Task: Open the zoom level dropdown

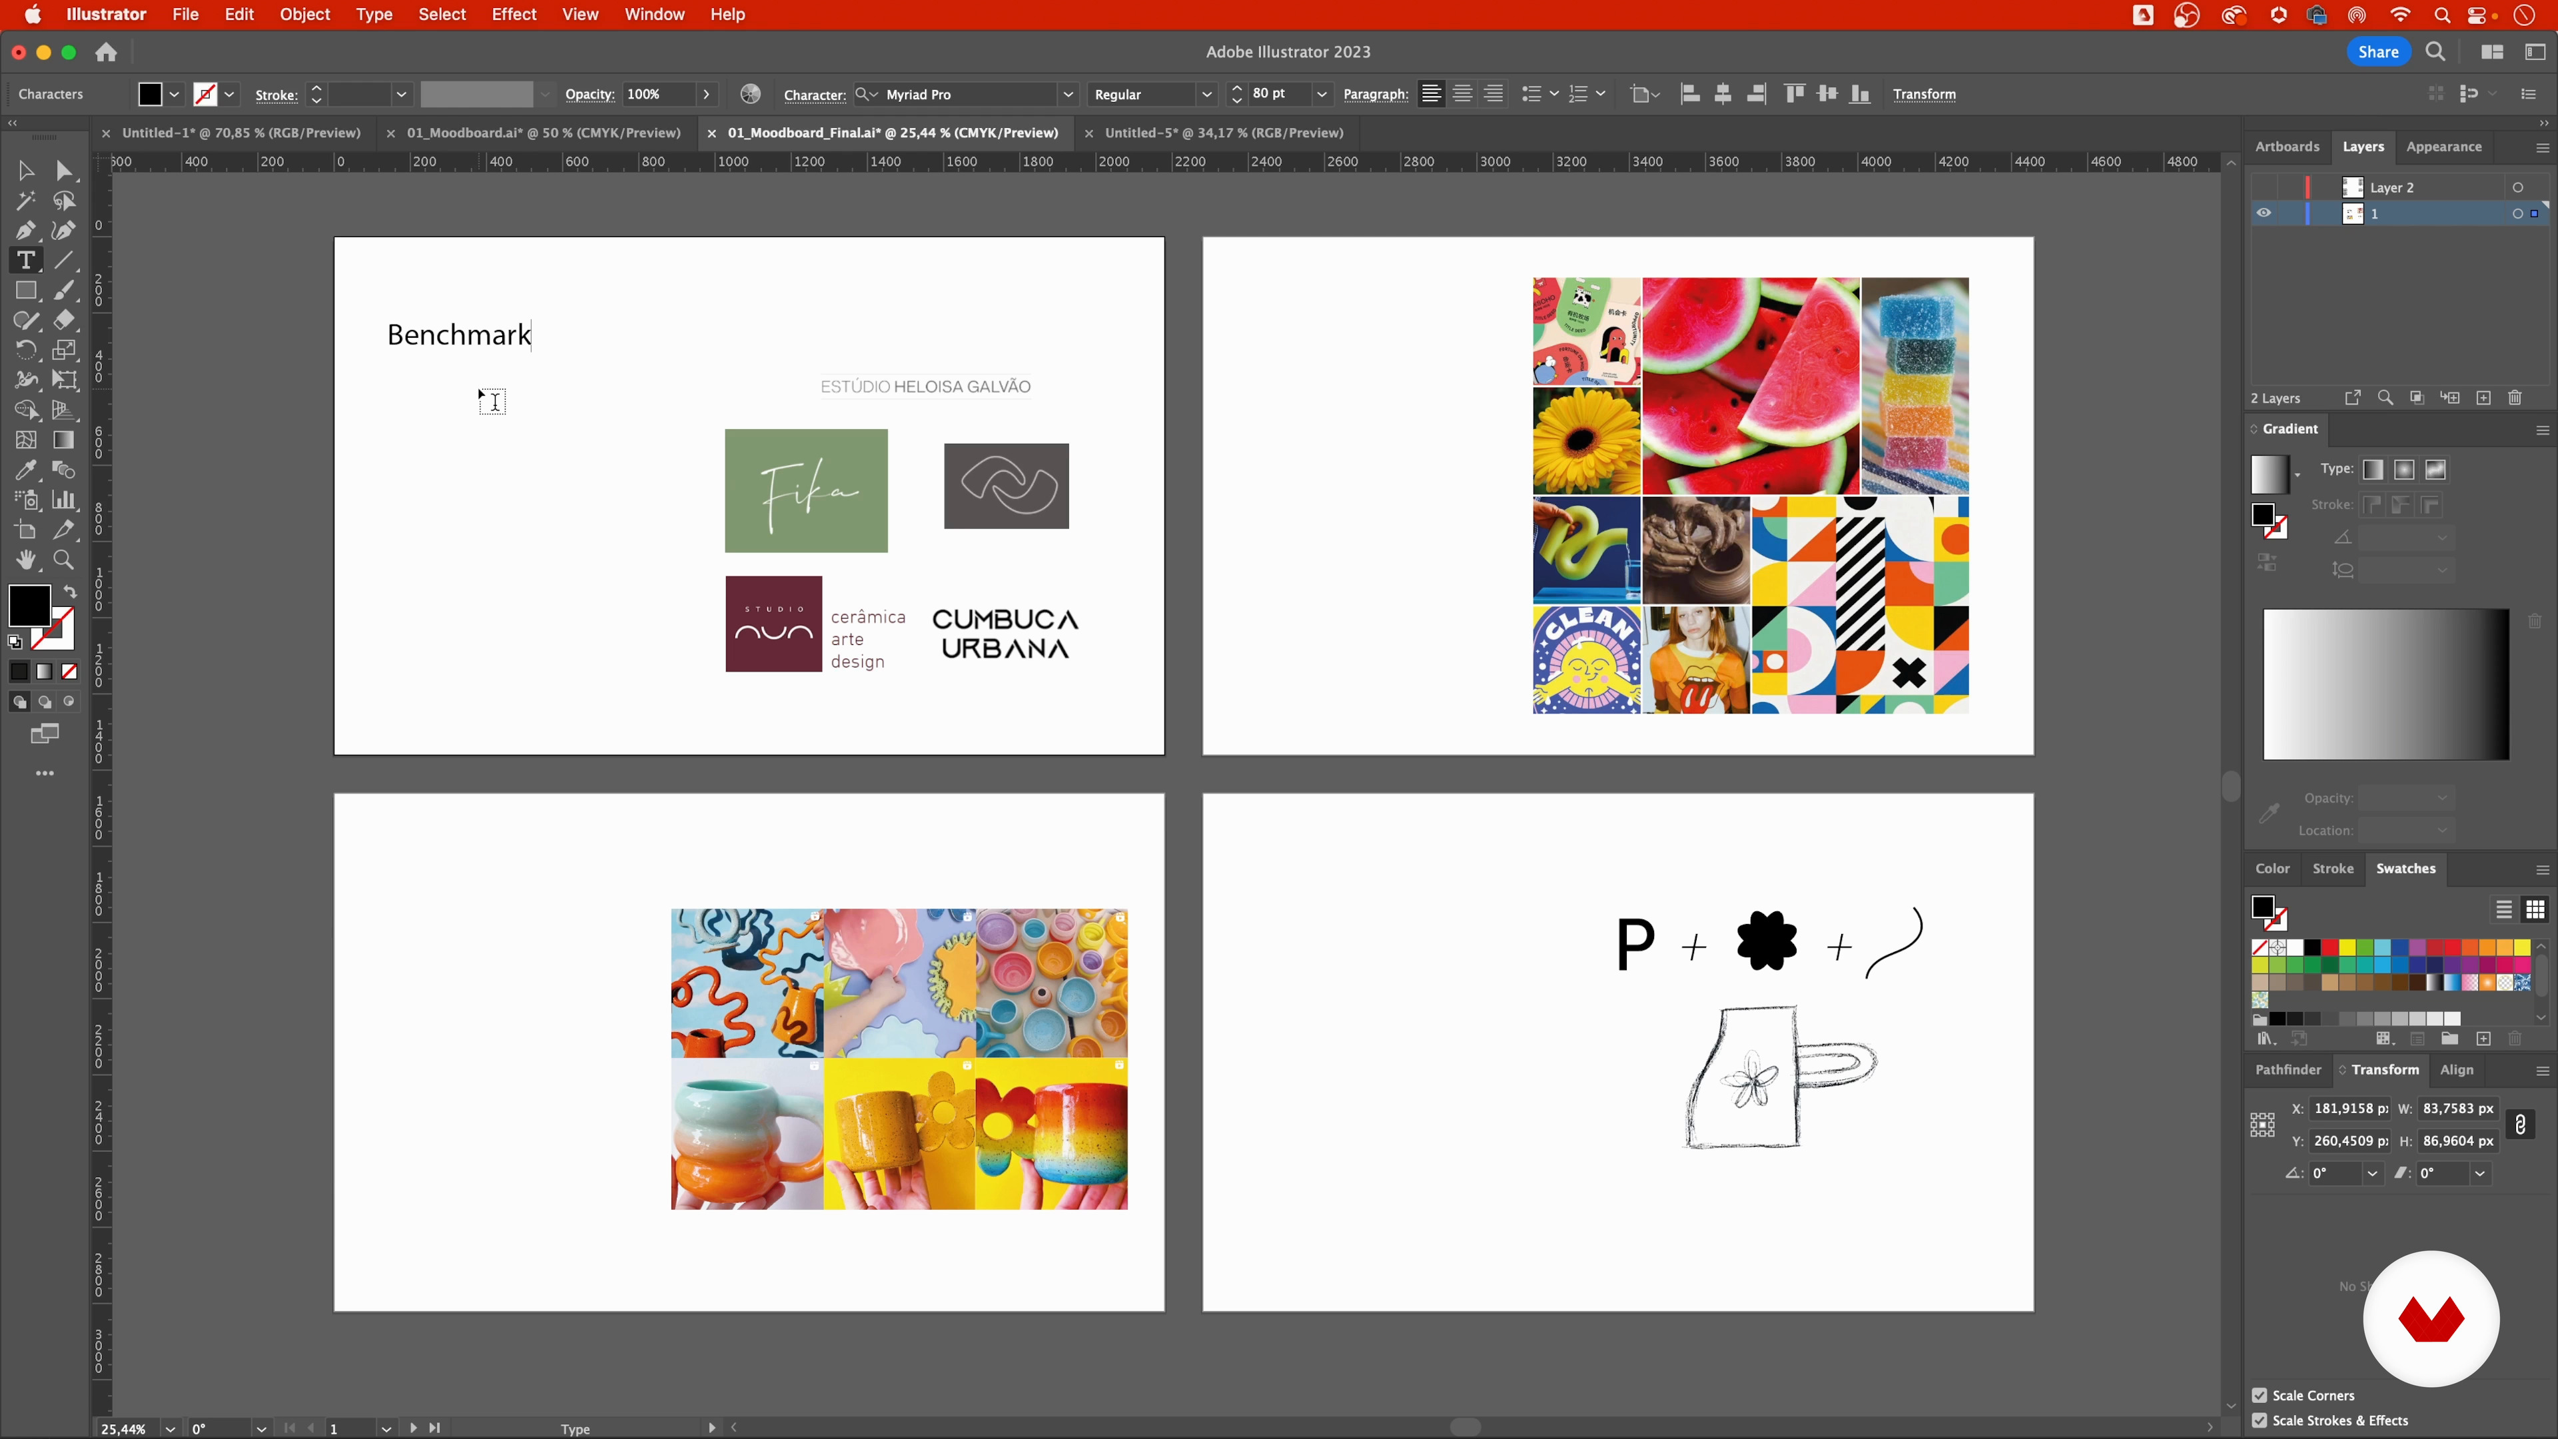Action: (170, 1429)
